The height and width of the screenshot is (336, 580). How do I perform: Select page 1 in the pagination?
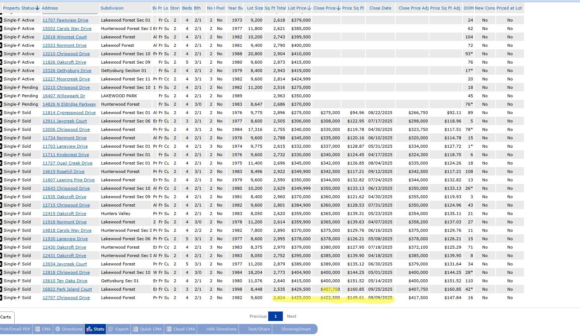[276, 316]
